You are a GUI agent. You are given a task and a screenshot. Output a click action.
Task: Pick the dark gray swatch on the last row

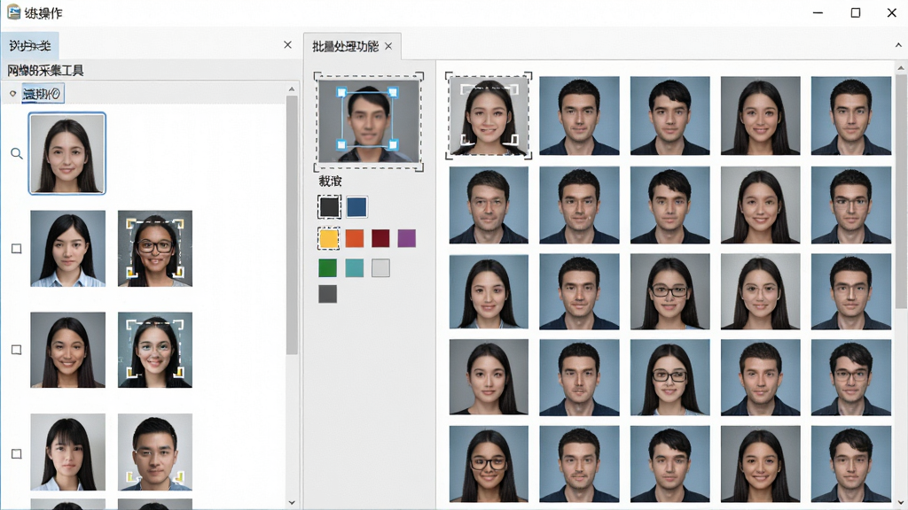click(x=328, y=294)
